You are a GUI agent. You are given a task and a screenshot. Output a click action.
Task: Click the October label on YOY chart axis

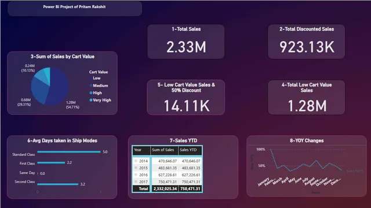[x=322, y=182]
